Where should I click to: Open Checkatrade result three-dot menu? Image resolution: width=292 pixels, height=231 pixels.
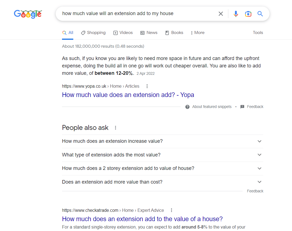(172, 210)
